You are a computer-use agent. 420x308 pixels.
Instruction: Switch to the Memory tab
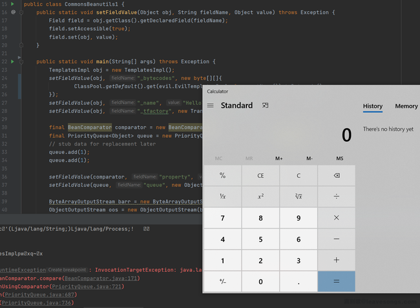(x=406, y=106)
